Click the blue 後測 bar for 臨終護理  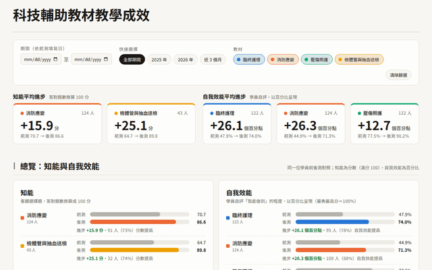click(x=332, y=222)
